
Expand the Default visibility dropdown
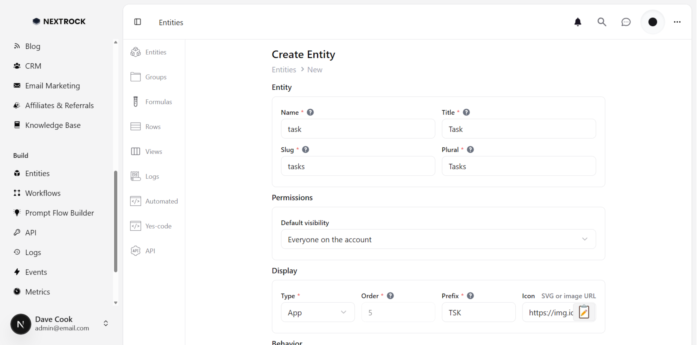pos(438,239)
